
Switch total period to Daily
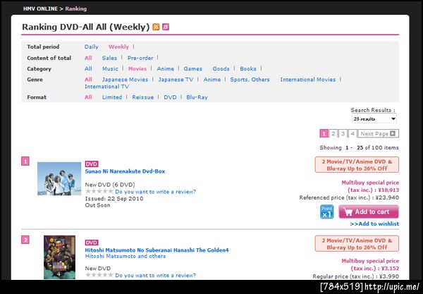(x=91, y=47)
